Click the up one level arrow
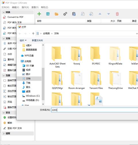The height and width of the screenshot is (145, 138). pos(33,34)
